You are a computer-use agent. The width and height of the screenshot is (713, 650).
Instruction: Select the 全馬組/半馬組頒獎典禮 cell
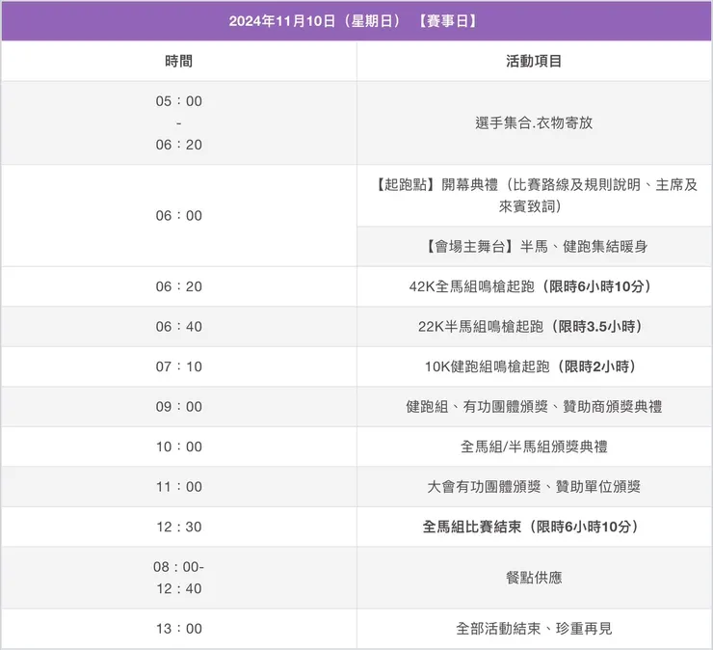click(534, 447)
